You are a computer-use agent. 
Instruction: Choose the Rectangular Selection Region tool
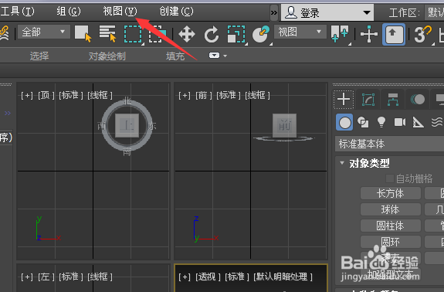click(x=133, y=34)
